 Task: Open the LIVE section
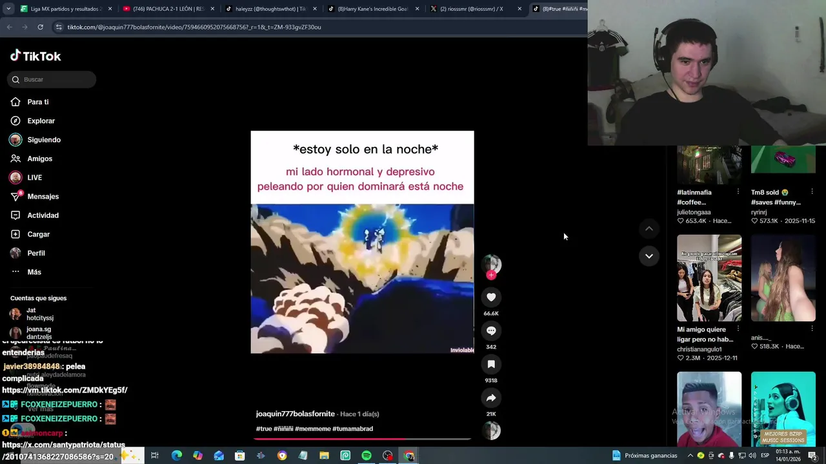pos(26,177)
